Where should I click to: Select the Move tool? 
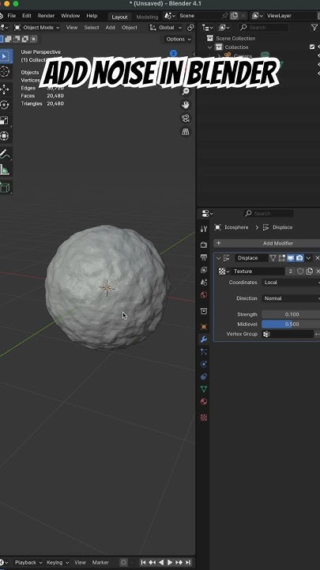(5, 89)
